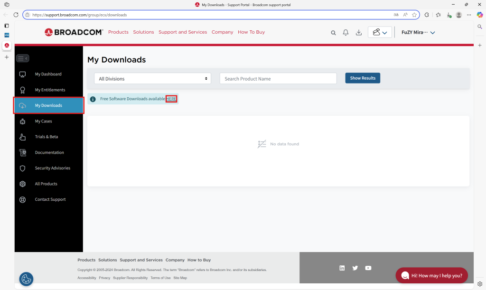Open the LinkedIn icon in the footer
Image resolution: width=486 pixels, height=290 pixels.
pos(342,268)
